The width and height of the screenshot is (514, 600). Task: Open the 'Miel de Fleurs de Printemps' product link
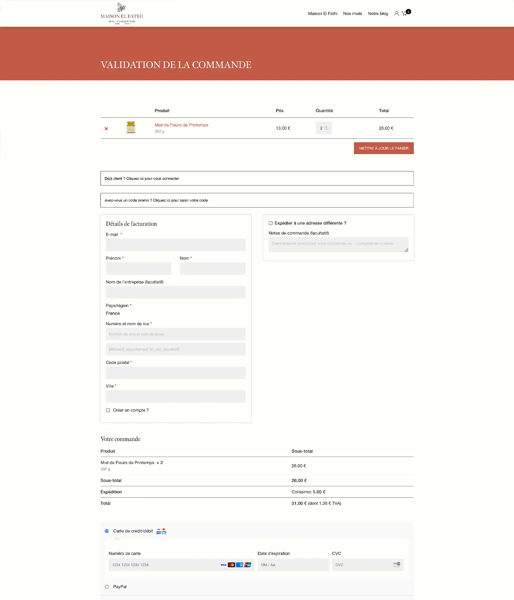click(x=182, y=125)
